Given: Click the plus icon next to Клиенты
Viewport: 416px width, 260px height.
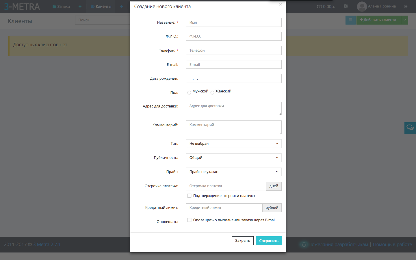Looking at the screenshot, I should coord(121,6).
